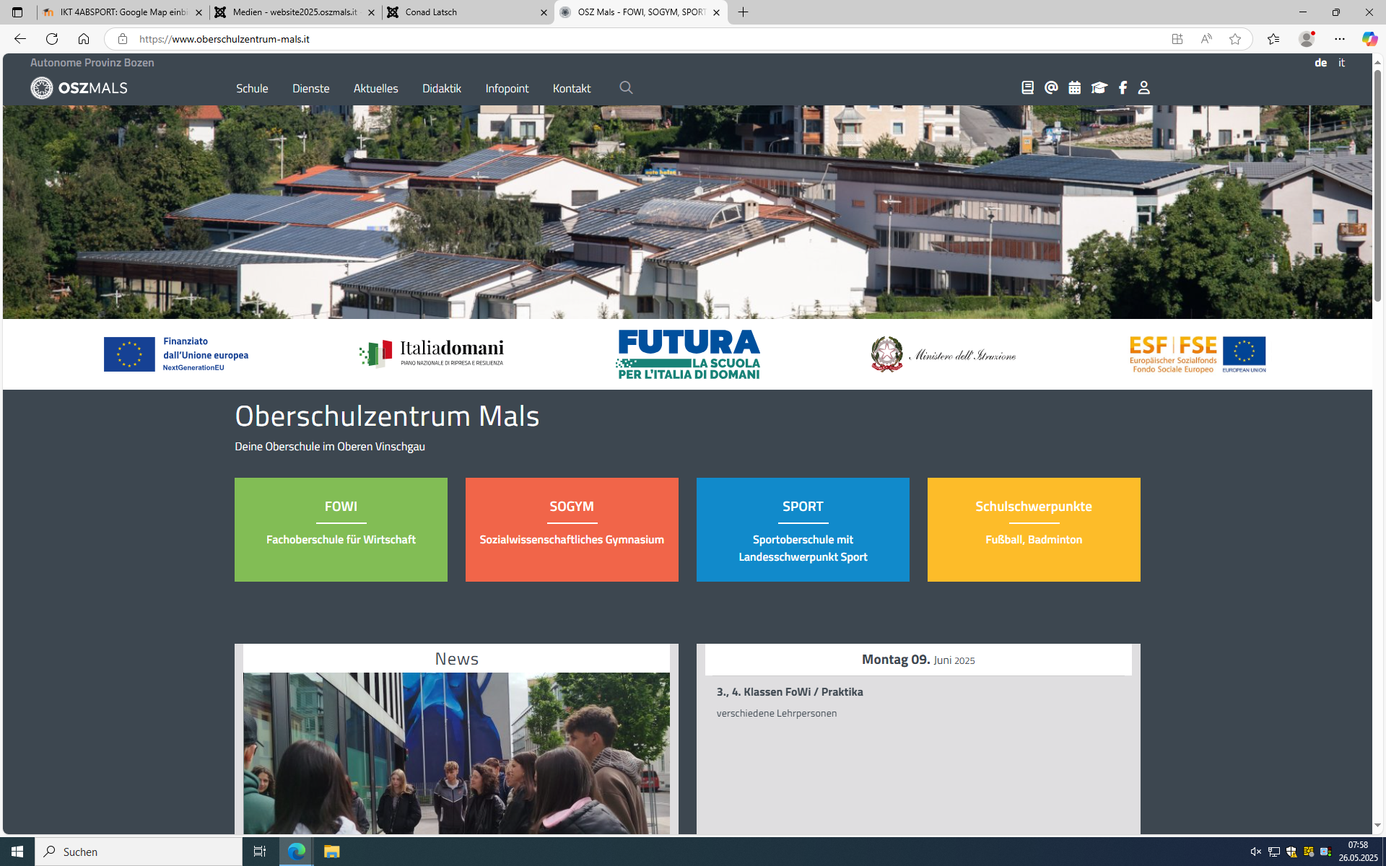Click the search magnifier icon in site navigation

626,87
